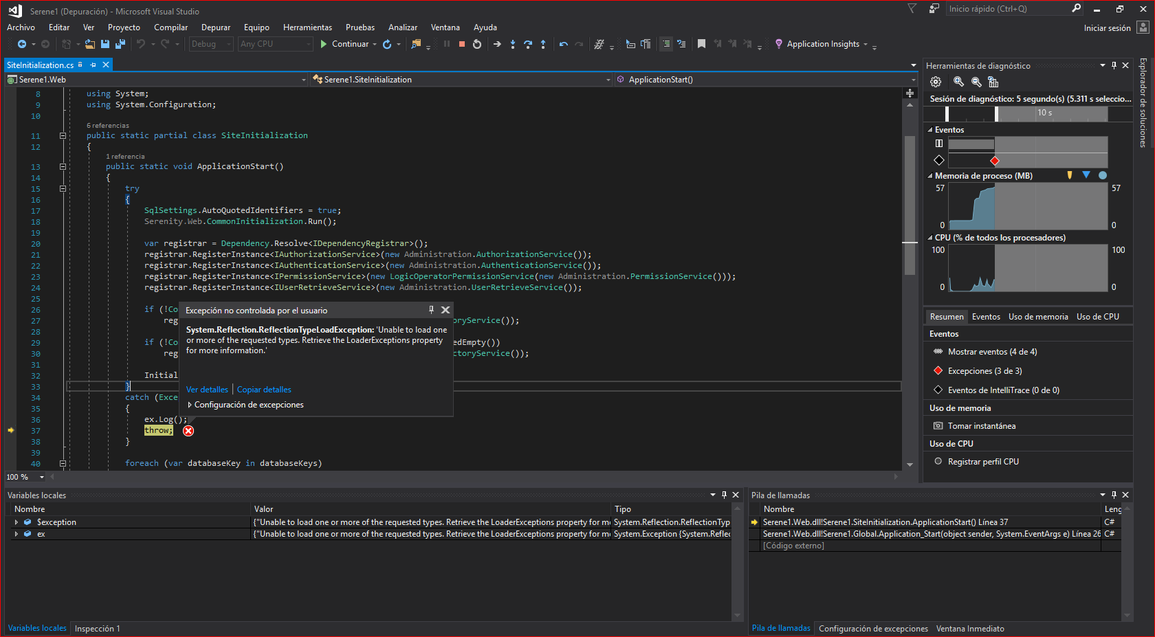Zoom out on the diagnostic timeline
This screenshot has width=1155, height=637.
coord(976,82)
